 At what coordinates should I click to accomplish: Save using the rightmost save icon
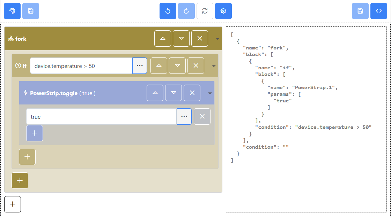pyautogui.click(x=360, y=11)
